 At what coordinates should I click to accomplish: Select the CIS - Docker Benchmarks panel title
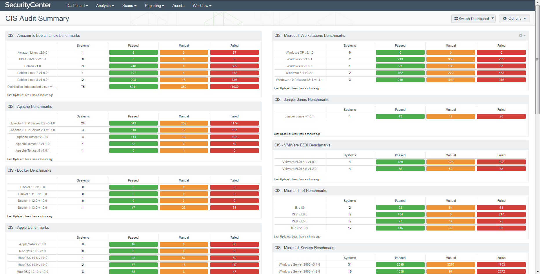coord(29,170)
